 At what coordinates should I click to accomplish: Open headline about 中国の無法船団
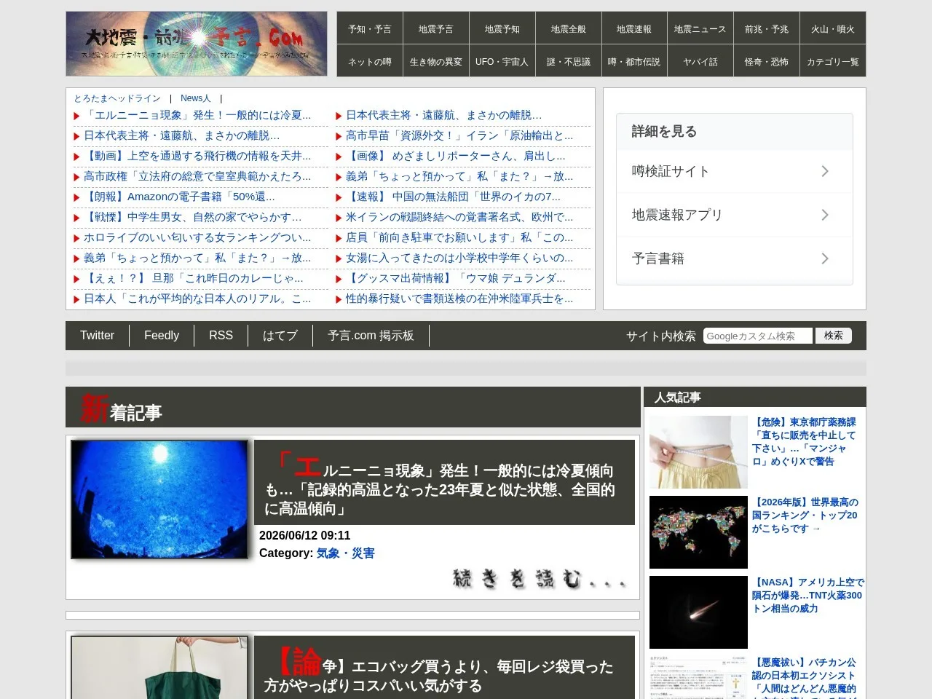pos(454,197)
